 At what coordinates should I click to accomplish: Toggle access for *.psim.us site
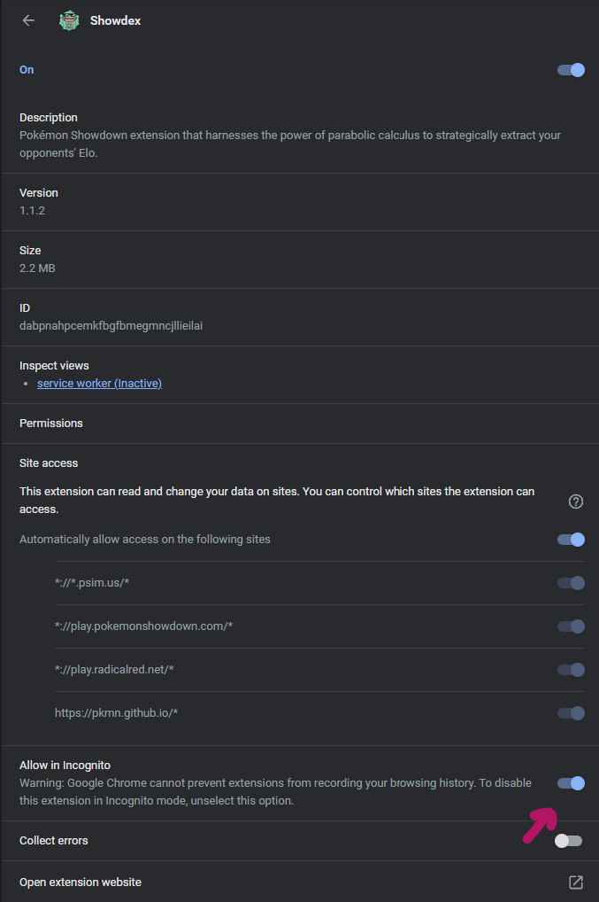(571, 583)
